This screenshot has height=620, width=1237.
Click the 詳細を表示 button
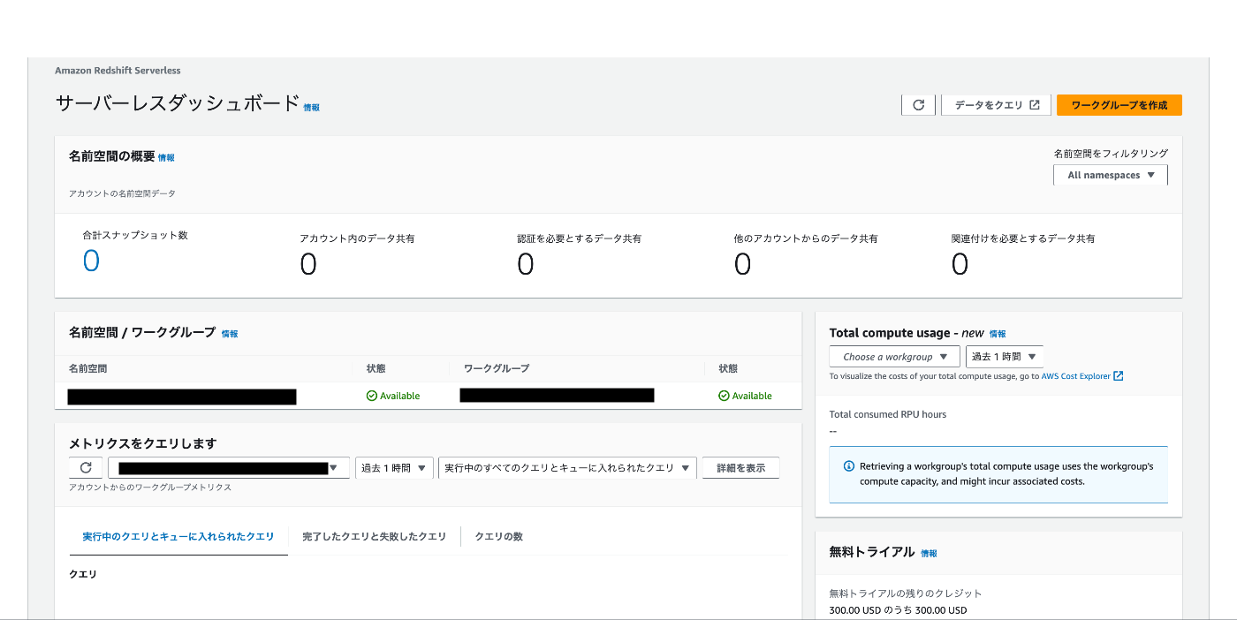[740, 468]
